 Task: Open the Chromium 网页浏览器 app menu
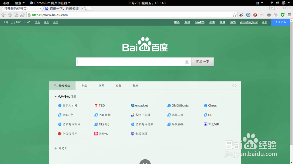pos(50,3)
